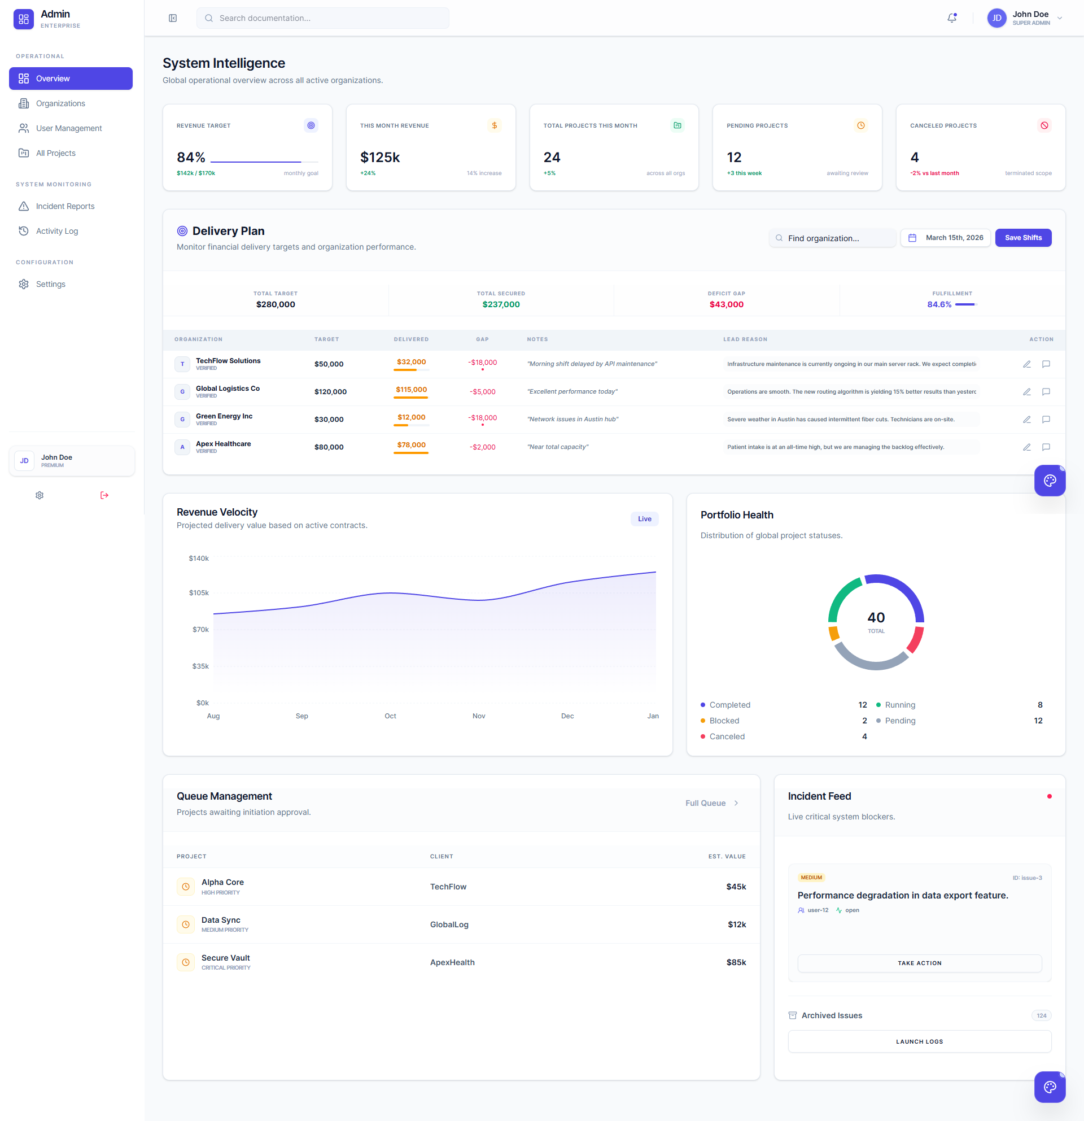1084x1121 pixels.
Task: Click the clock icon on Pending Projects
Action: pos(861,125)
